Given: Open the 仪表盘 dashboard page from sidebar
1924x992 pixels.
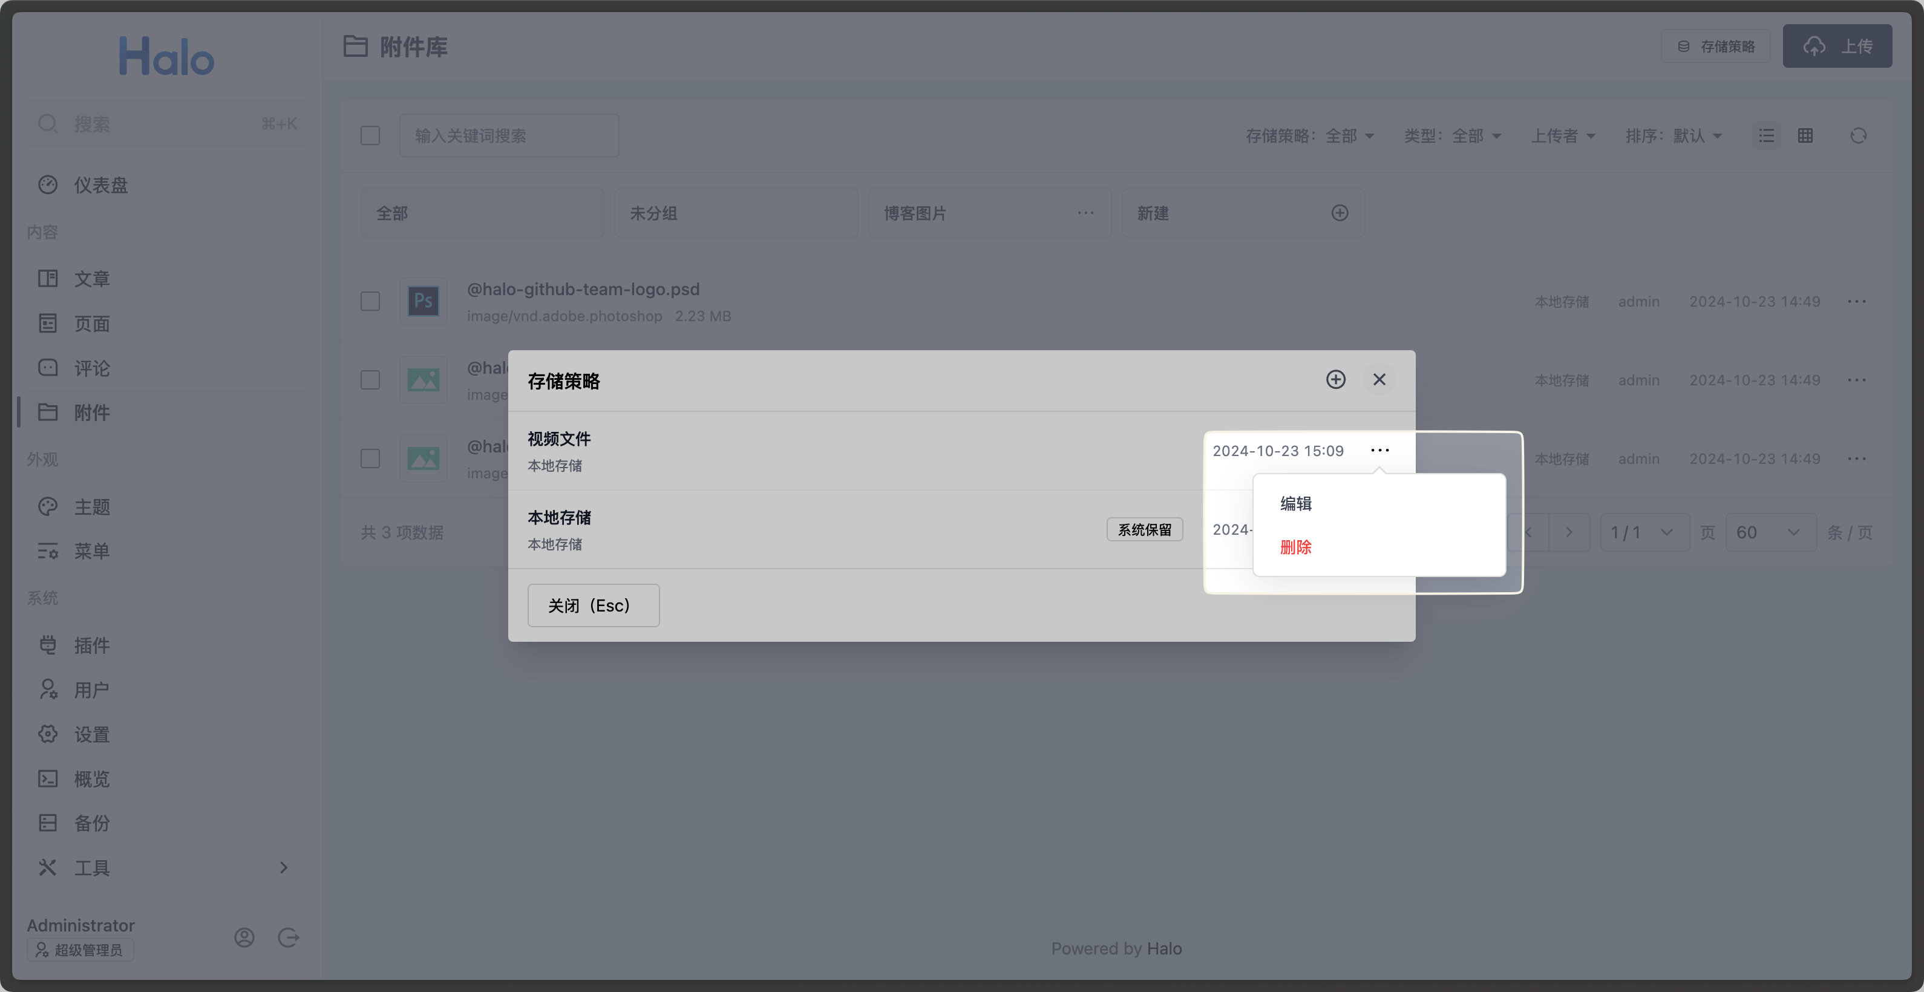Looking at the screenshot, I should coord(101,185).
